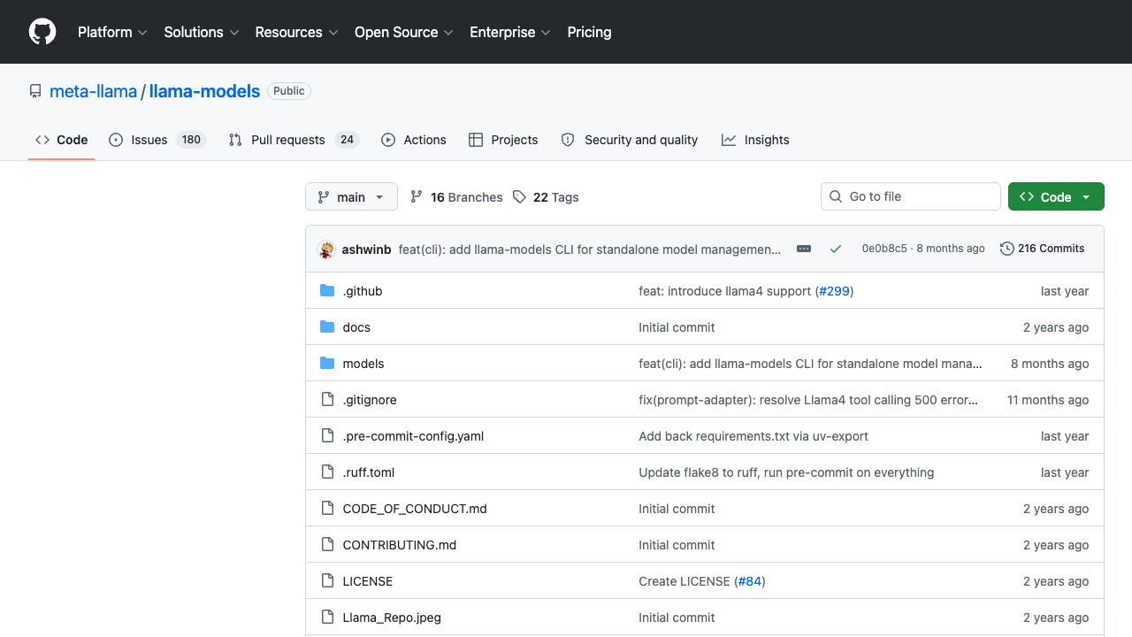Click the green commit status checkmark
The image size is (1132, 637).
[836, 249]
